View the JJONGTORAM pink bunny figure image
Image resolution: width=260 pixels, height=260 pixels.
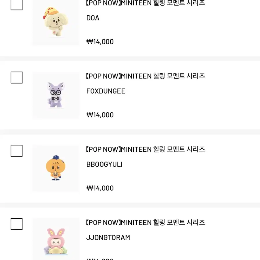(56, 239)
